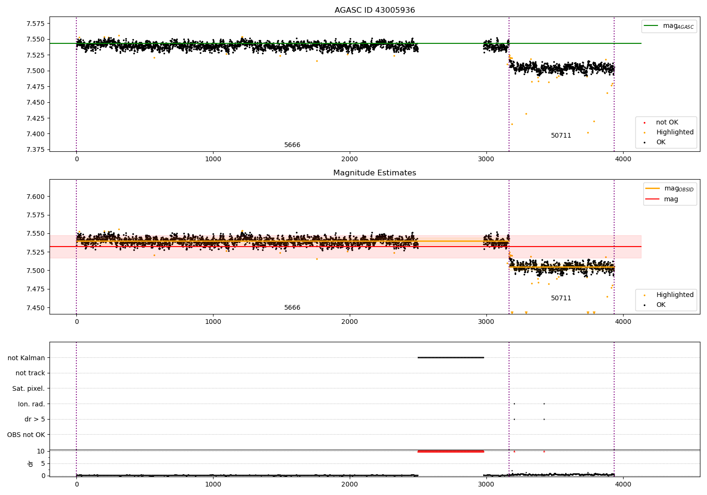
Task: Click the 'dr' axis label
Action: 31,463
